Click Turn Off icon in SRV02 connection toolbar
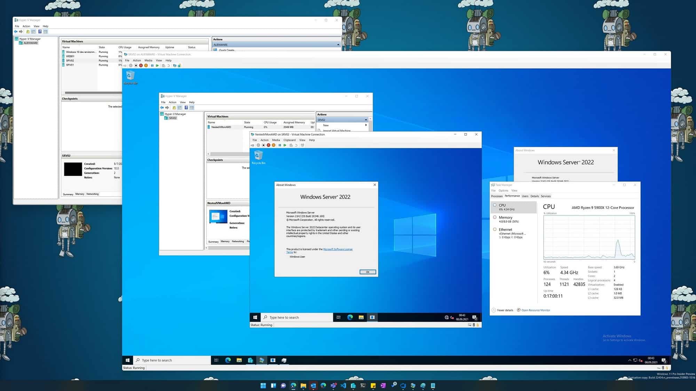 tap(136, 66)
